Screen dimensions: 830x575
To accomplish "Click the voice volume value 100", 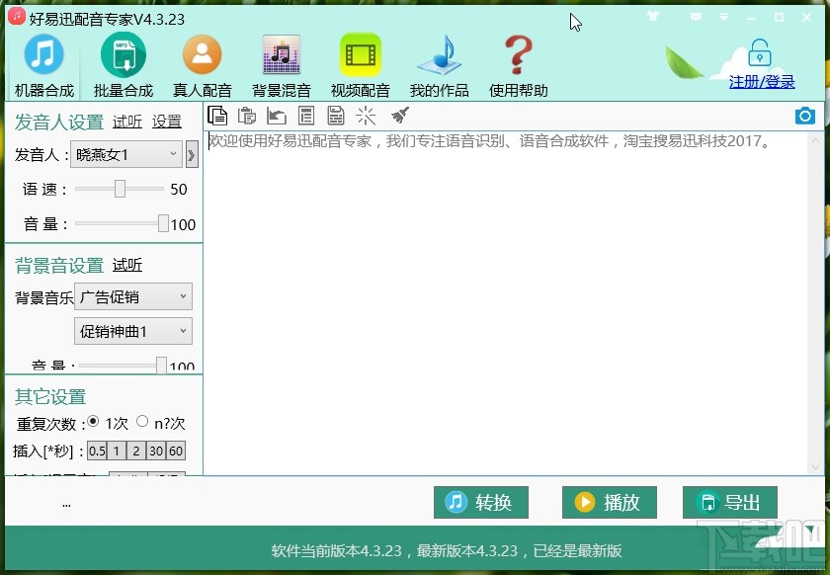I will [x=183, y=224].
